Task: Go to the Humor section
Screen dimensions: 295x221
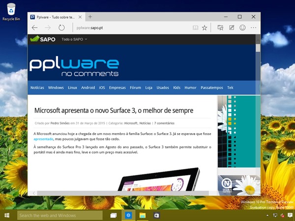Action: pos(190,87)
